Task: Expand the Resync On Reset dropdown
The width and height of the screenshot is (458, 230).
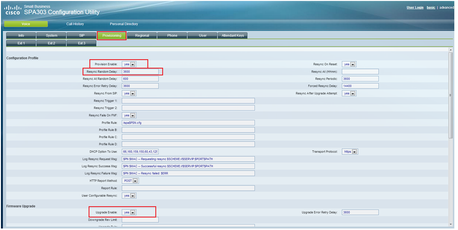Action: coord(349,64)
